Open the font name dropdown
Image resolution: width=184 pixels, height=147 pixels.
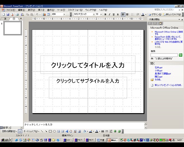pyautogui.click(x=94, y=14)
